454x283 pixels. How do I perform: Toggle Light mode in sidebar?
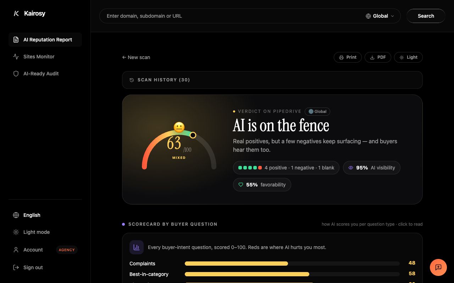[x=45, y=232]
